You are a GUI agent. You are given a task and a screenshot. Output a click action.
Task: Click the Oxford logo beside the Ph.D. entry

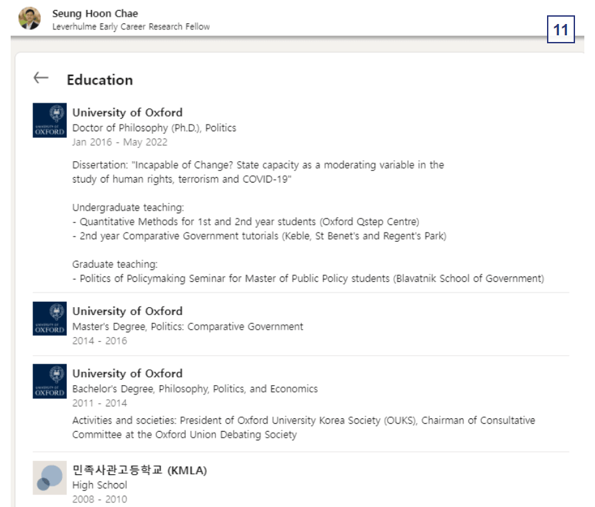[50, 121]
